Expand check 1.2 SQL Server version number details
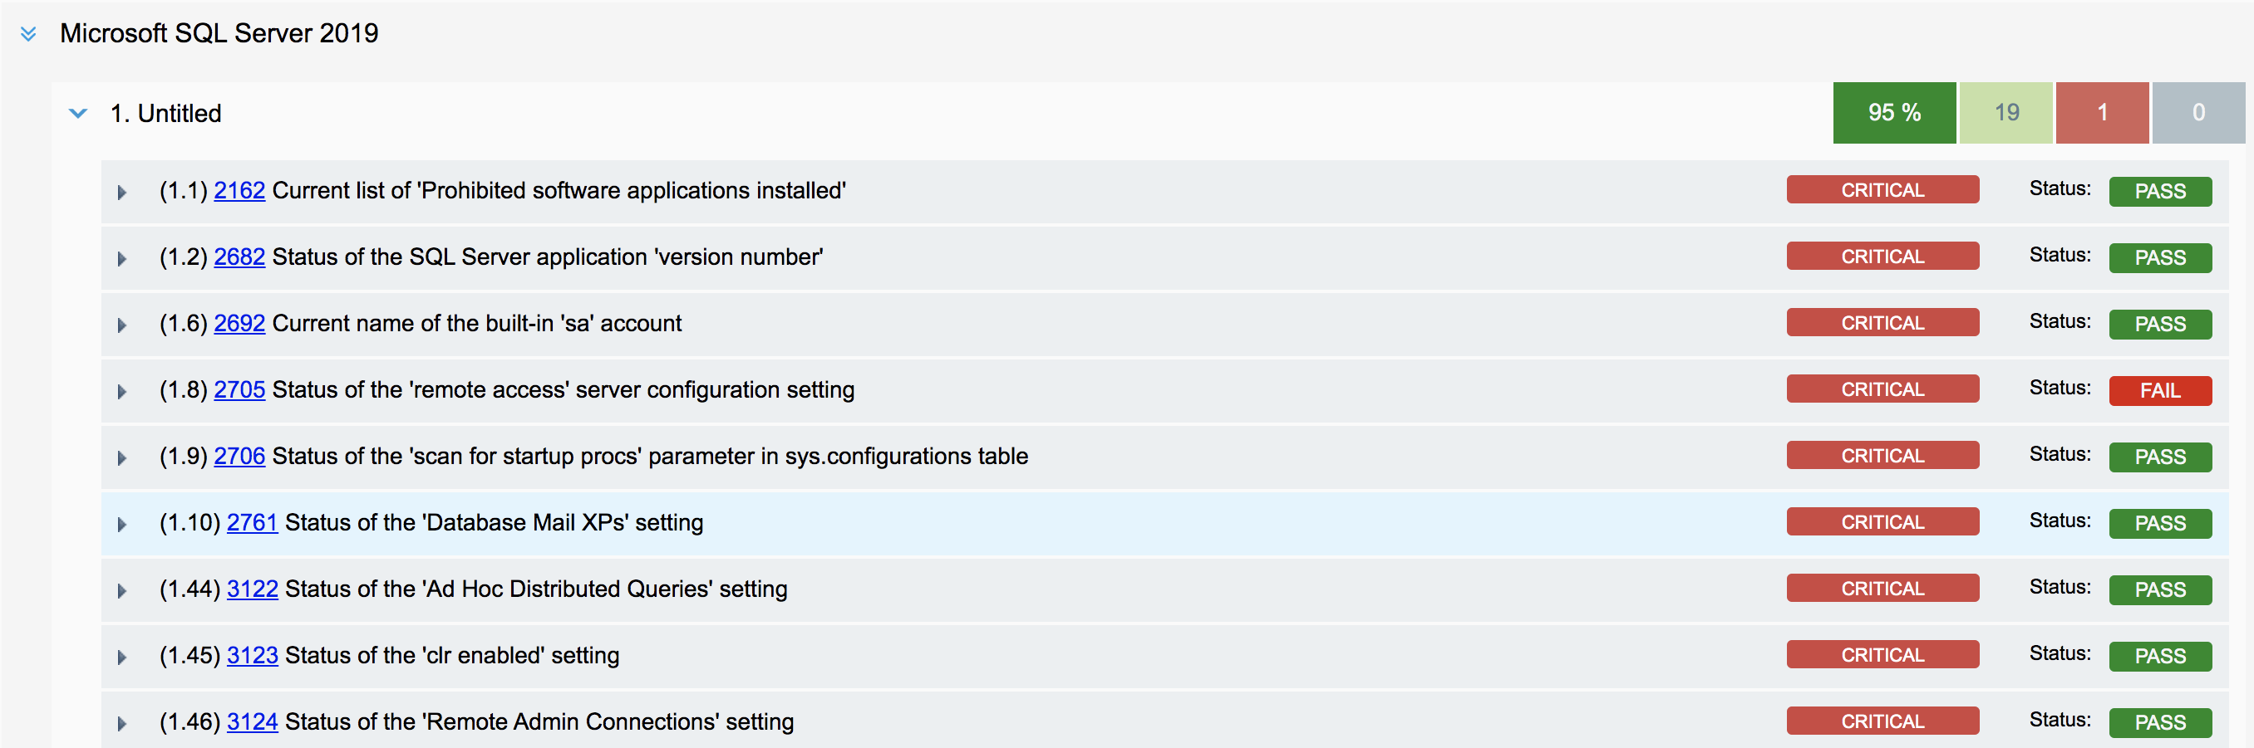The image size is (2254, 748). coord(121,258)
